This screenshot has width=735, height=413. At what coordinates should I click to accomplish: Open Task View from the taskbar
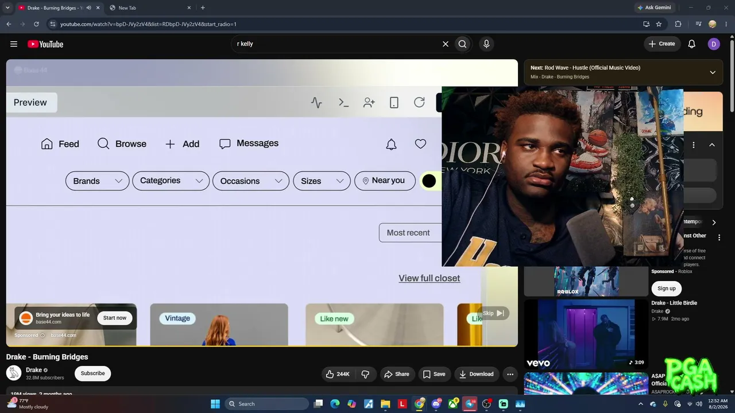318,404
